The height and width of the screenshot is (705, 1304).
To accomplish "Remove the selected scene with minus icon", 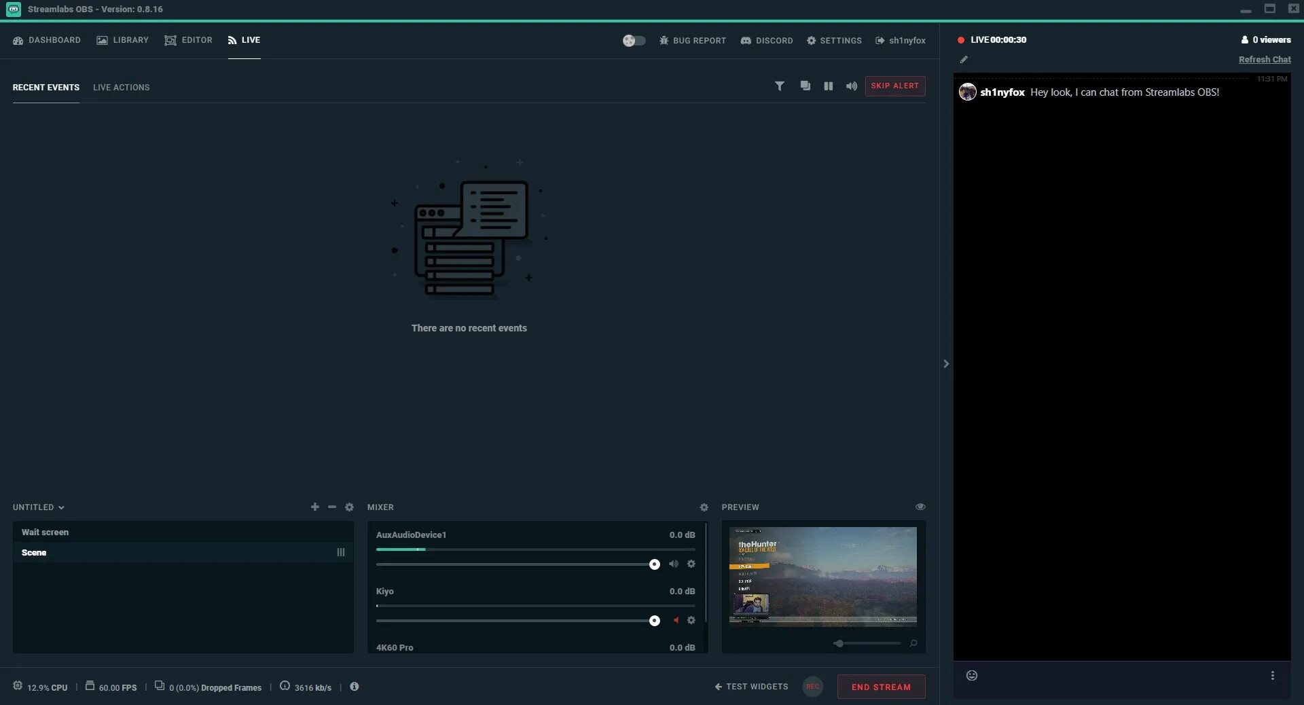I will coord(332,507).
